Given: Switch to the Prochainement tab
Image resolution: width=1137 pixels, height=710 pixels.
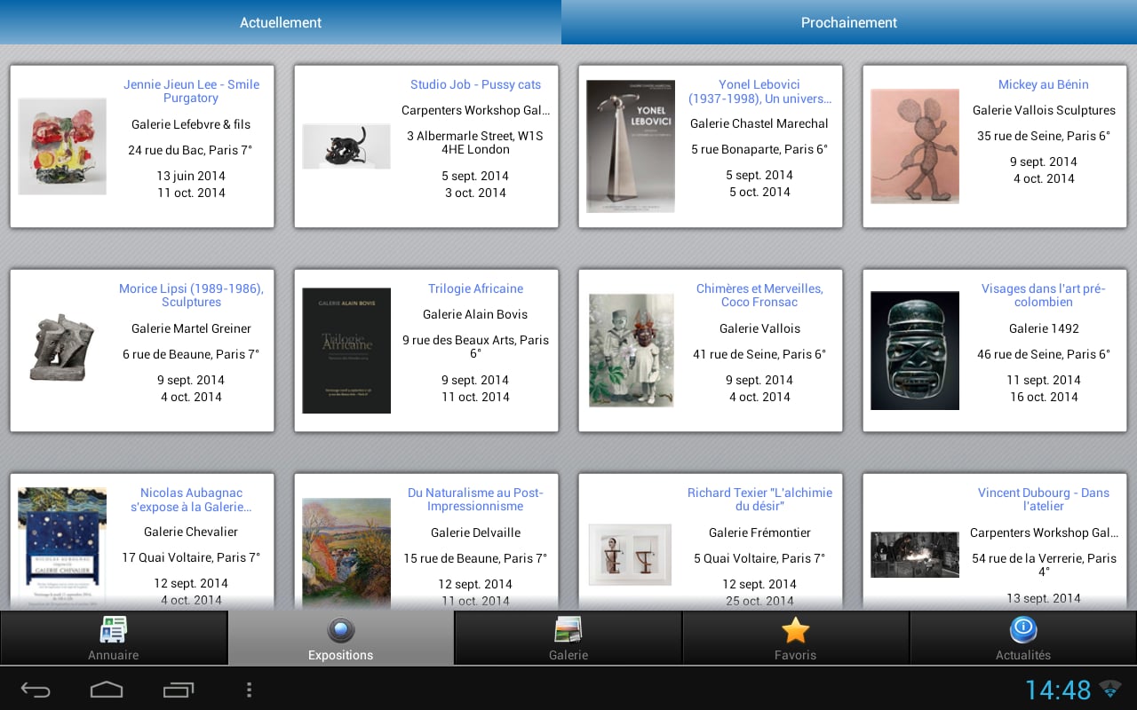Looking at the screenshot, I should [849, 22].
